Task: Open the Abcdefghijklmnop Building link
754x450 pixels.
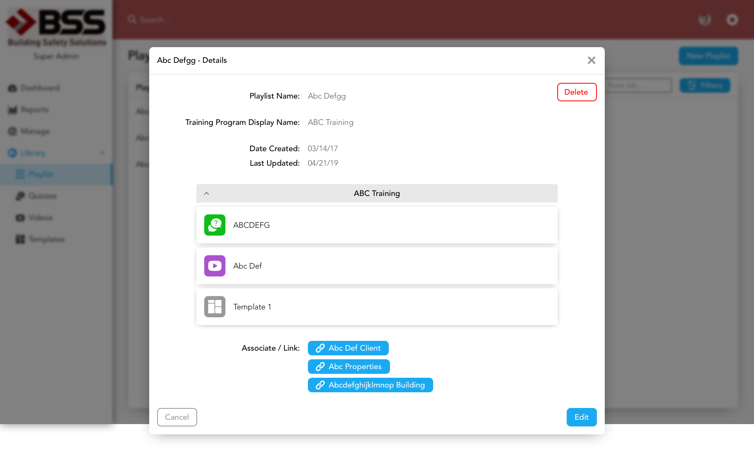Action: click(x=376, y=385)
